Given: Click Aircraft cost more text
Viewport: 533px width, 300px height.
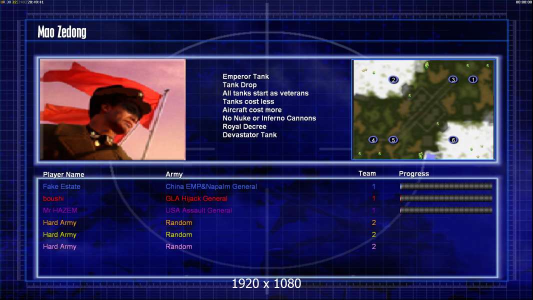Looking at the screenshot, I should pos(252,109).
